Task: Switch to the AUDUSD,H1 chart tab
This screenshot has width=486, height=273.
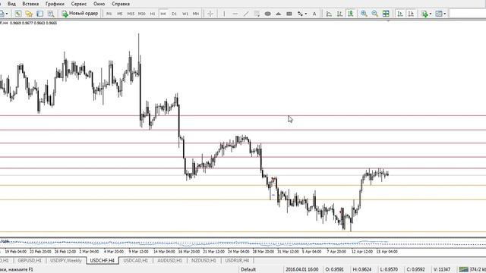Action: pos(169,261)
